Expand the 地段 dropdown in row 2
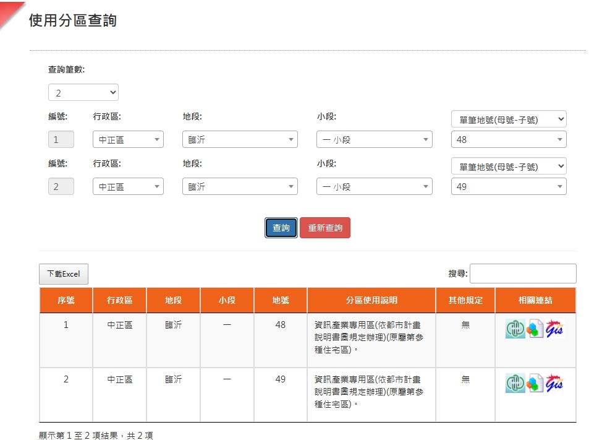This screenshot has width=589, height=440. pyautogui.click(x=240, y=187)
